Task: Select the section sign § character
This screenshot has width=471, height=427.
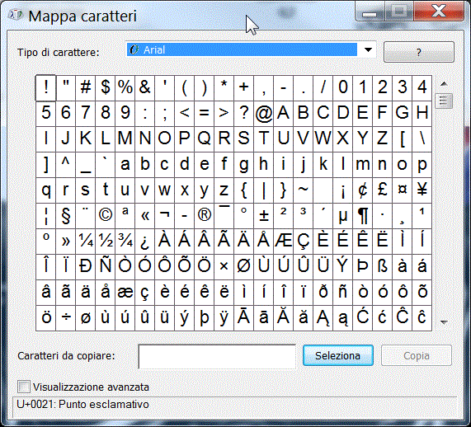Action: pyautogui.click(x=65, y=216)
